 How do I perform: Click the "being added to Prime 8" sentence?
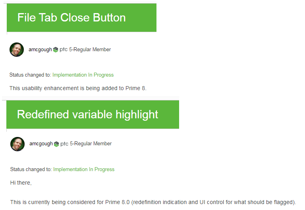click(78, 88)
